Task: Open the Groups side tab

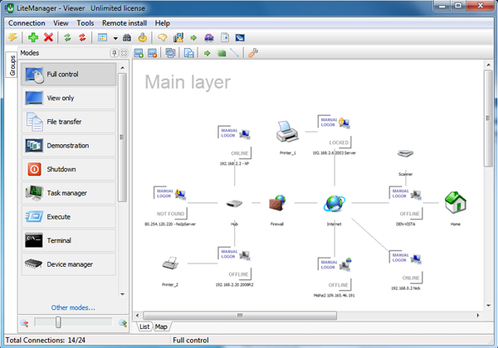Action: pyautogui.click(x=12, y=65)
